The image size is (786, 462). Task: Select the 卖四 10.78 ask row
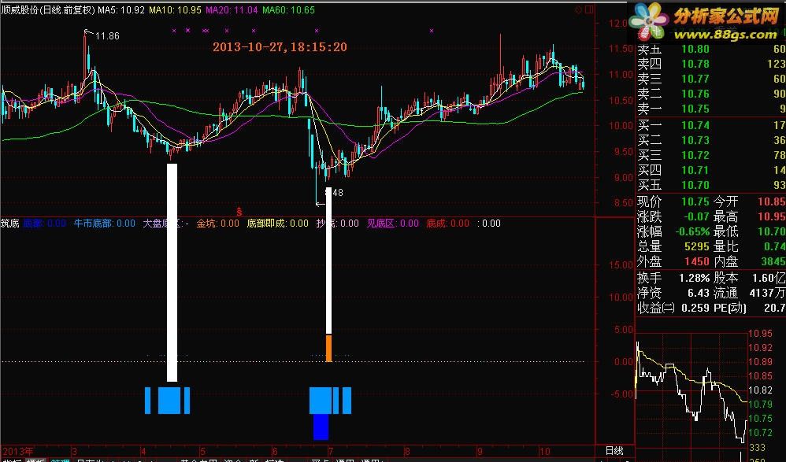(711, 64)
